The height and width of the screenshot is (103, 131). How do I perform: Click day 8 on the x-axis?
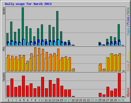click(35, 100)
